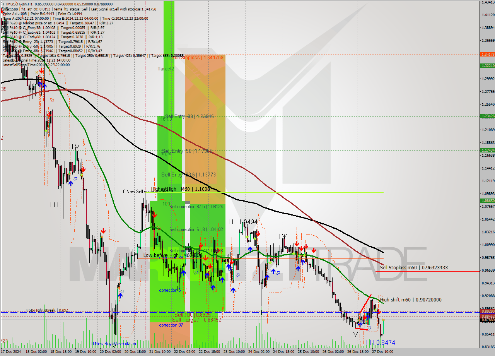Click the 'Sell 100 | 0.8929' label

(192, 315)
